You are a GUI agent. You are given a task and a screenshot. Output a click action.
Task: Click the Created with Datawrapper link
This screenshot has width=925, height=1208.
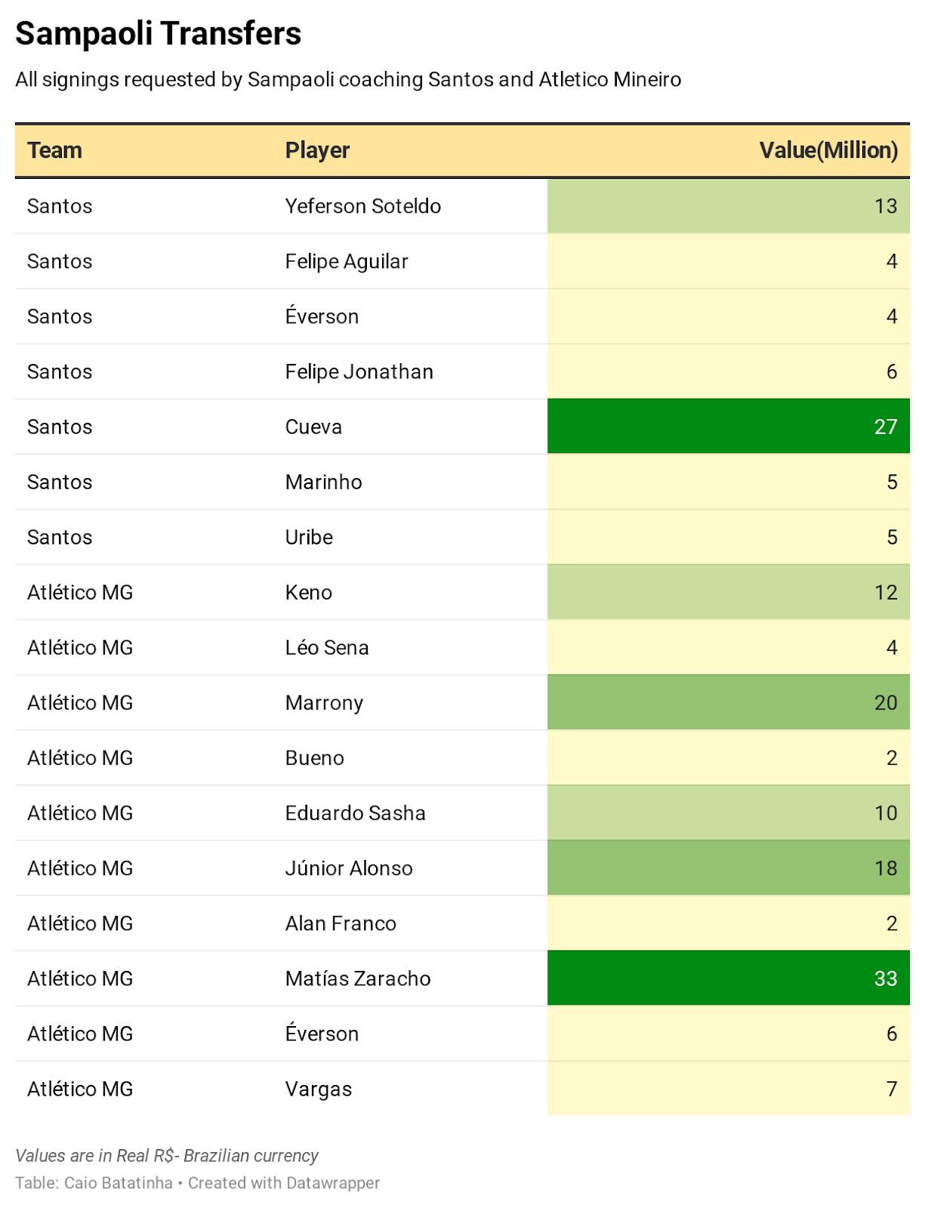click(x=284, y=1183)
